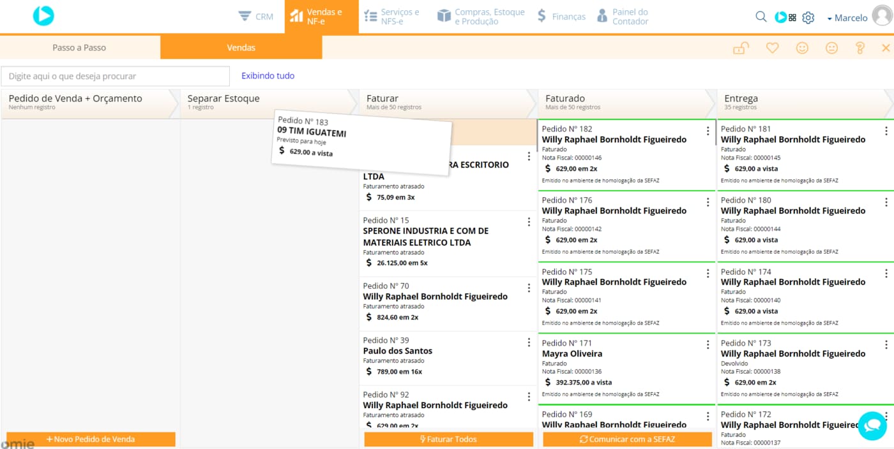Click the 75,09 em 3x value
Screen dimensions: 894x449
pyautogui.click(x=396, y=197)
